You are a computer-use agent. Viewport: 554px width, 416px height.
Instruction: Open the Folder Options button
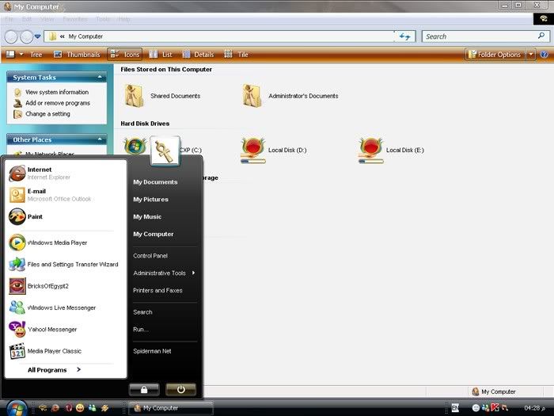[x=495, y=55]
